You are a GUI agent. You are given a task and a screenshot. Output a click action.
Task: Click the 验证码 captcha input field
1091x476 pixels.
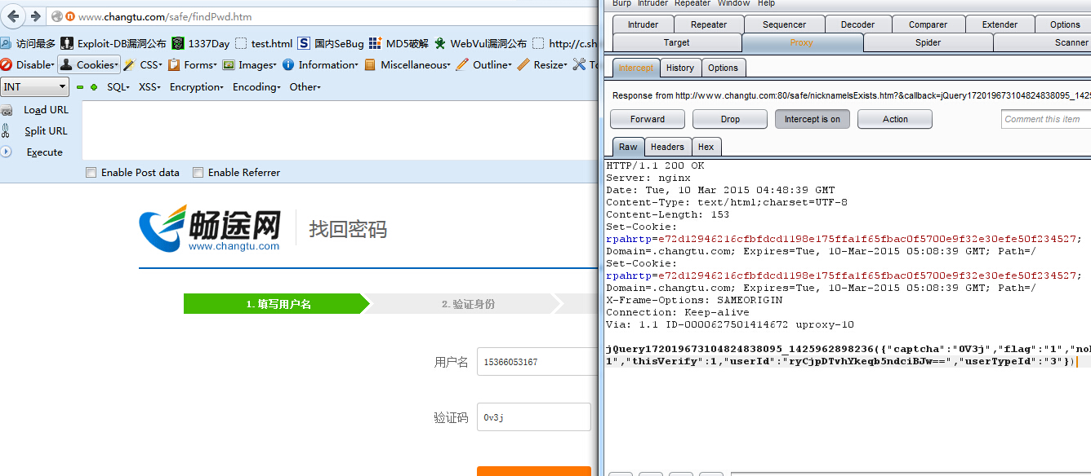(533, 416)
